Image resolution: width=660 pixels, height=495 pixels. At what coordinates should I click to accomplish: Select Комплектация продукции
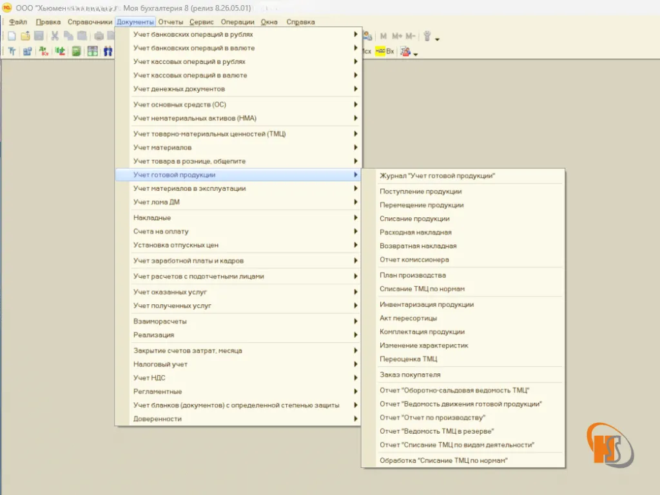coord(463,332)
